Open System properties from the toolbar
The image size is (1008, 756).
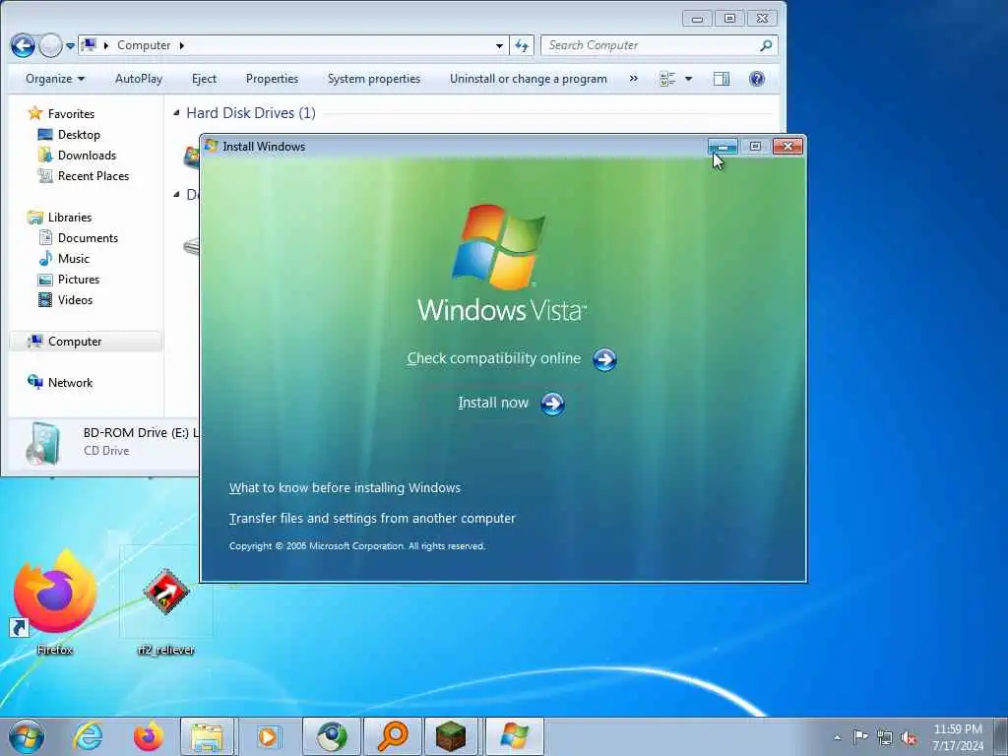click(373, 79)
